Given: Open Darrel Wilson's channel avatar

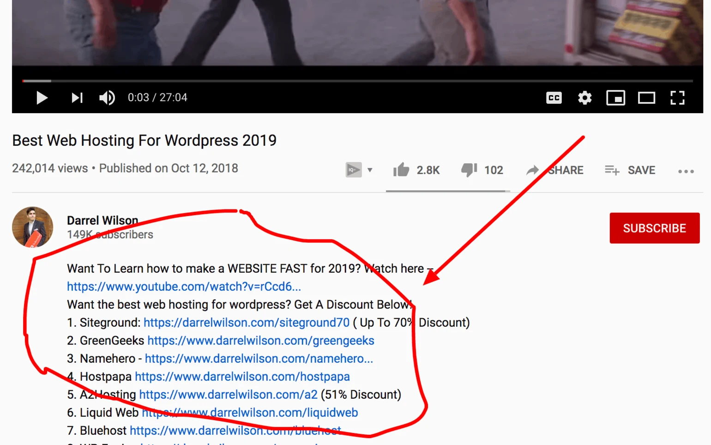Looking at the screenshot, I should pyautogui.click(x=32, y=227).
